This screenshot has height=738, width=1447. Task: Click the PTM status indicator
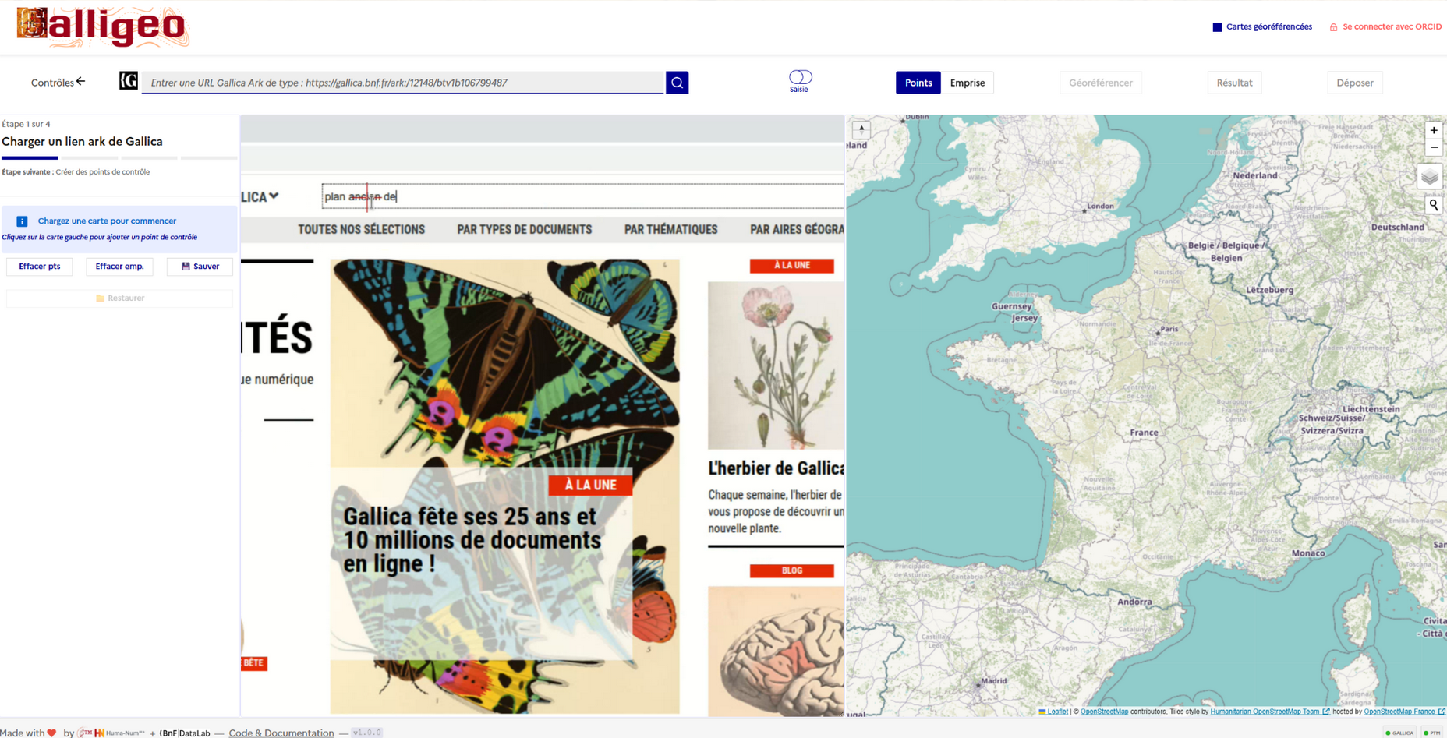click(x=1431, y=733)
